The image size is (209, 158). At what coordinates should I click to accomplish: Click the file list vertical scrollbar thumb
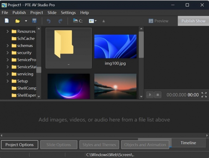click(x=141, y=45)
